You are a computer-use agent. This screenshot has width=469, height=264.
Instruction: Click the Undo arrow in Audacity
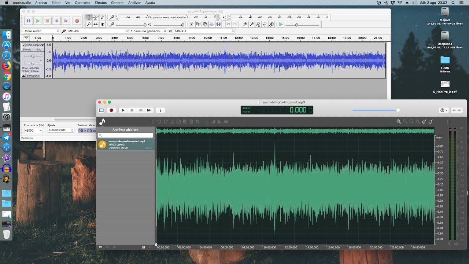click(228, 24)
